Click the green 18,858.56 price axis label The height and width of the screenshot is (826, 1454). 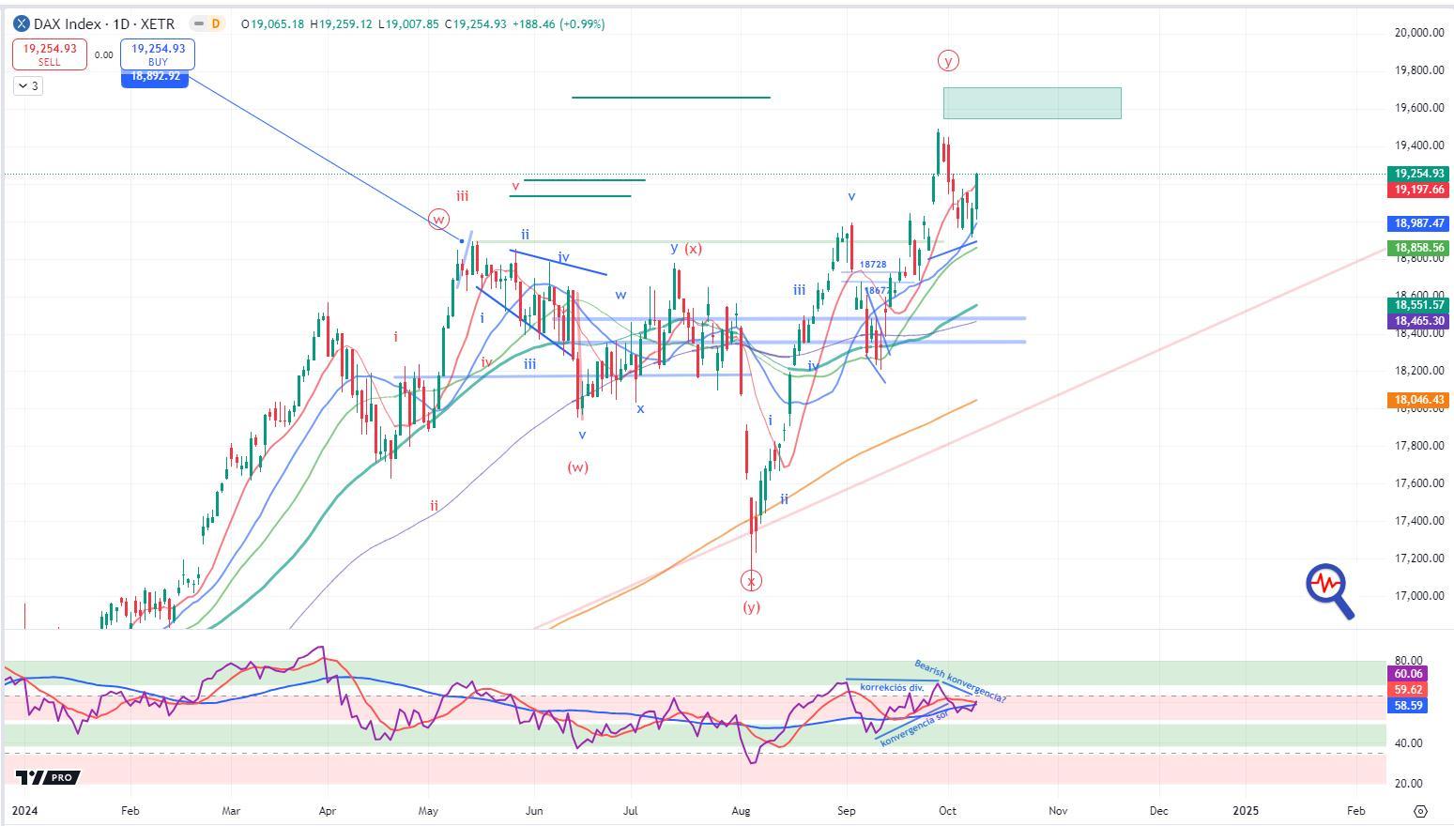1418,248
